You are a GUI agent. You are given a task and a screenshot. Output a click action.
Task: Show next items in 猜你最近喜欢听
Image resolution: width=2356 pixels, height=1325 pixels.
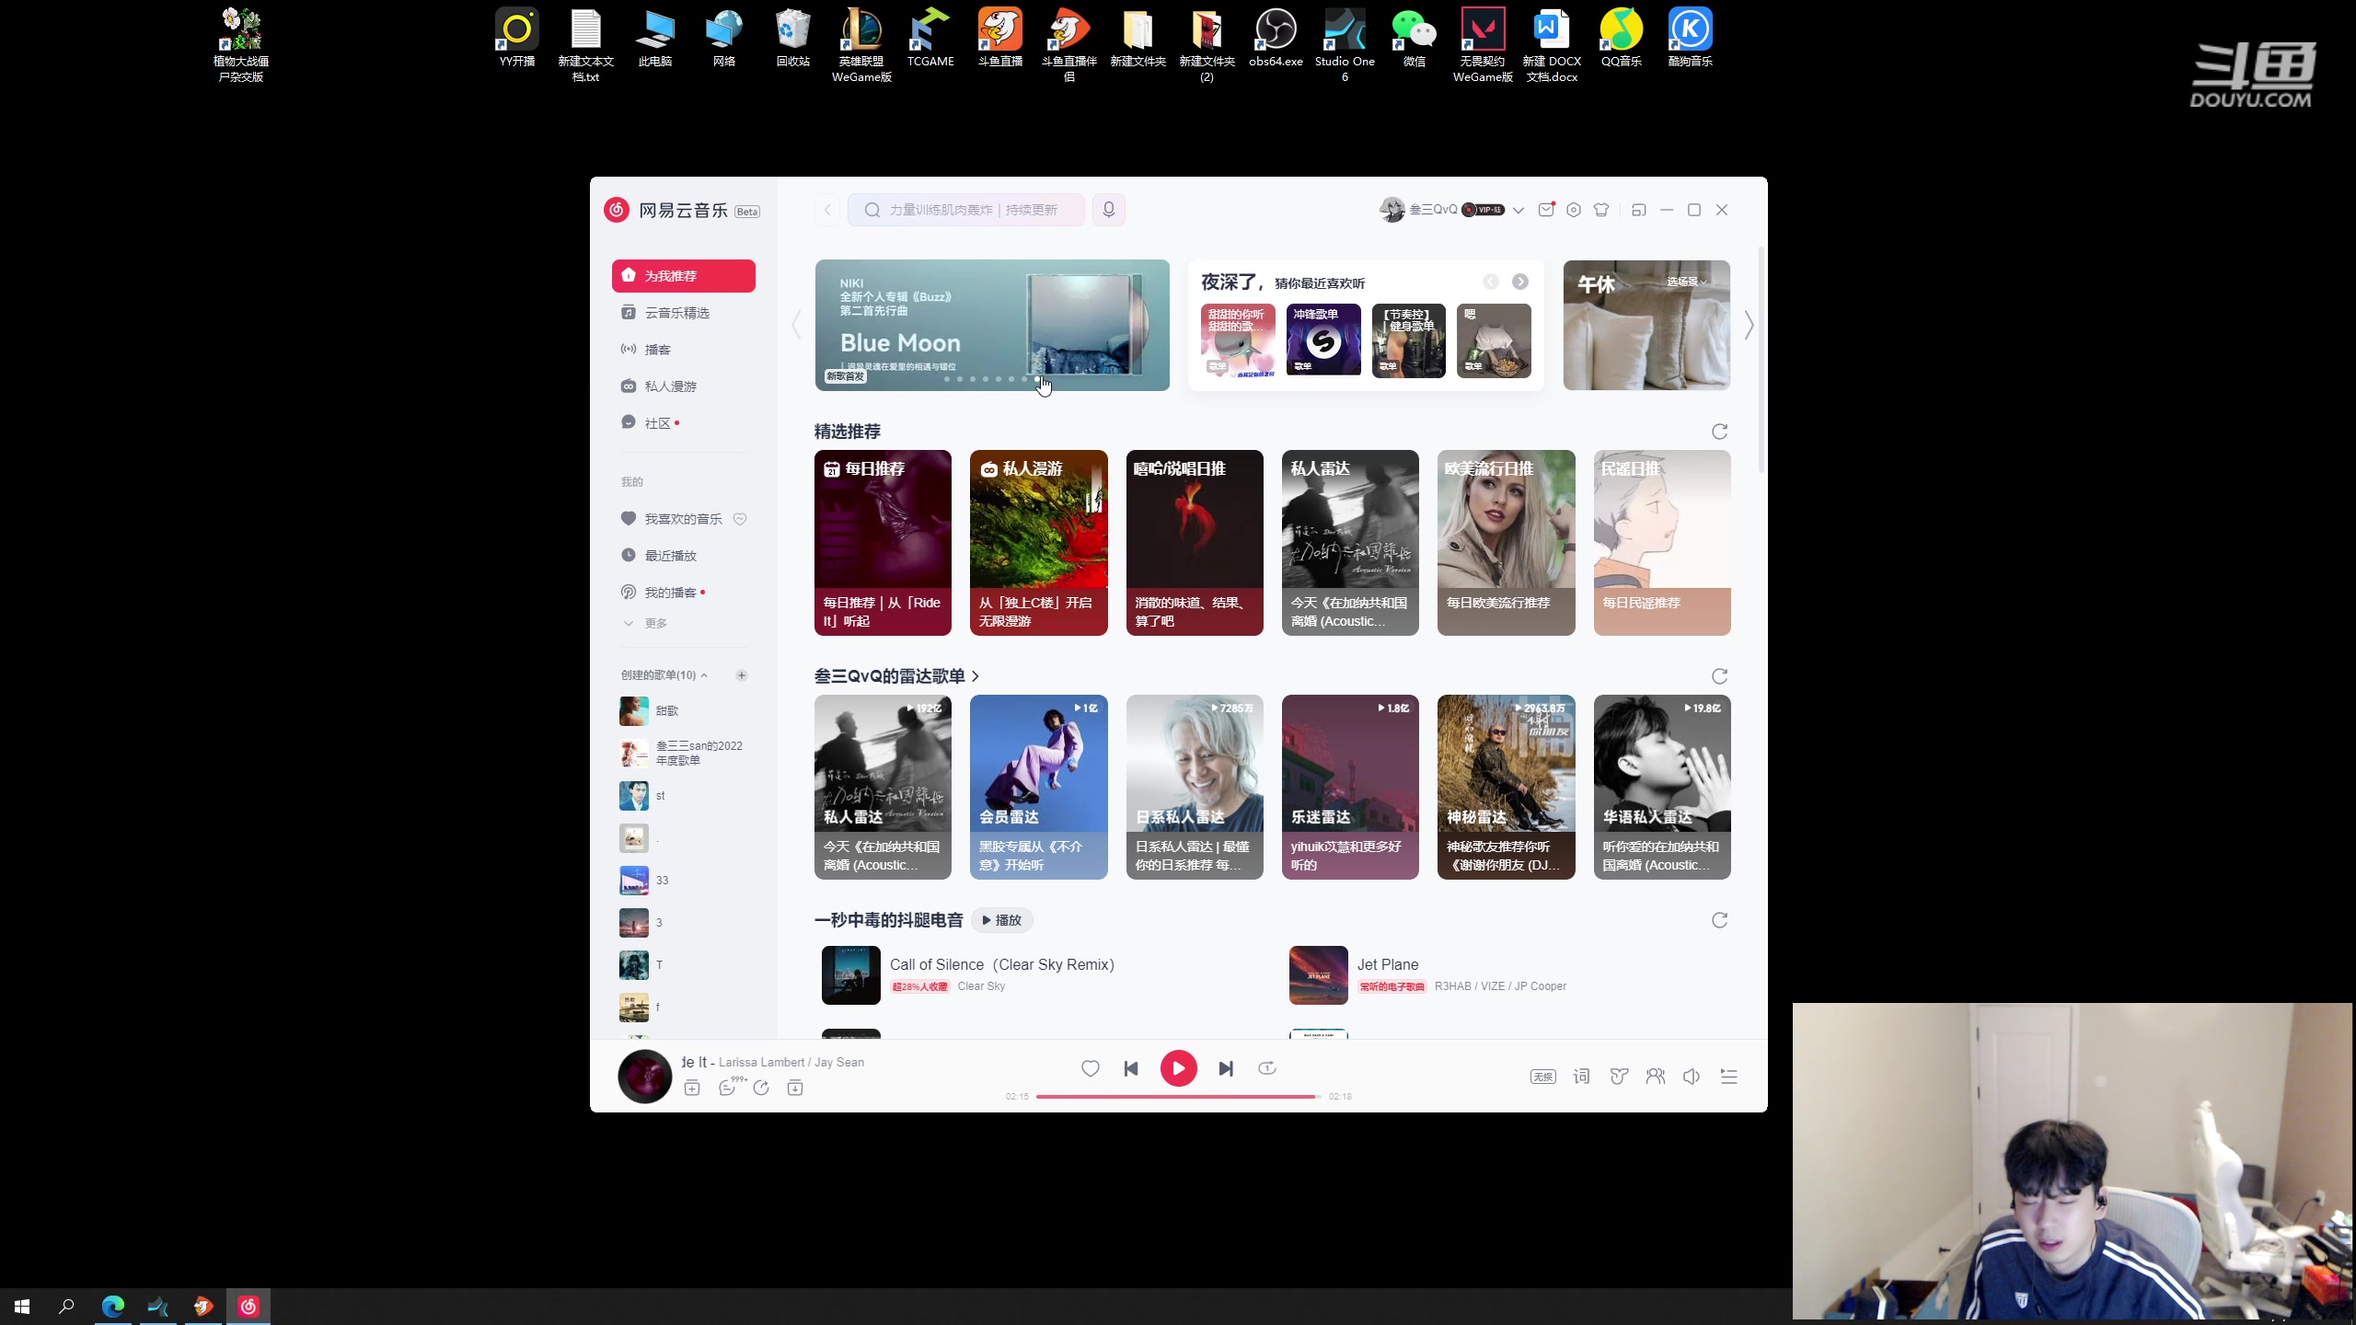[1520, 282]
